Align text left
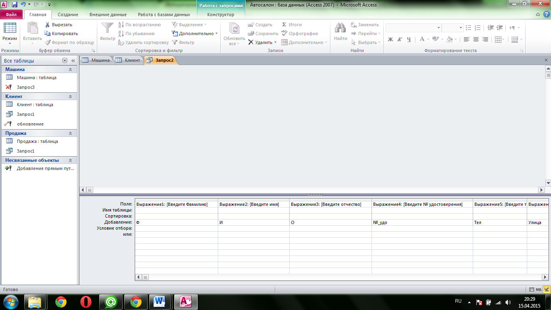Image resolution: width=551 pixels, height=310 pixels. (467, 39)
